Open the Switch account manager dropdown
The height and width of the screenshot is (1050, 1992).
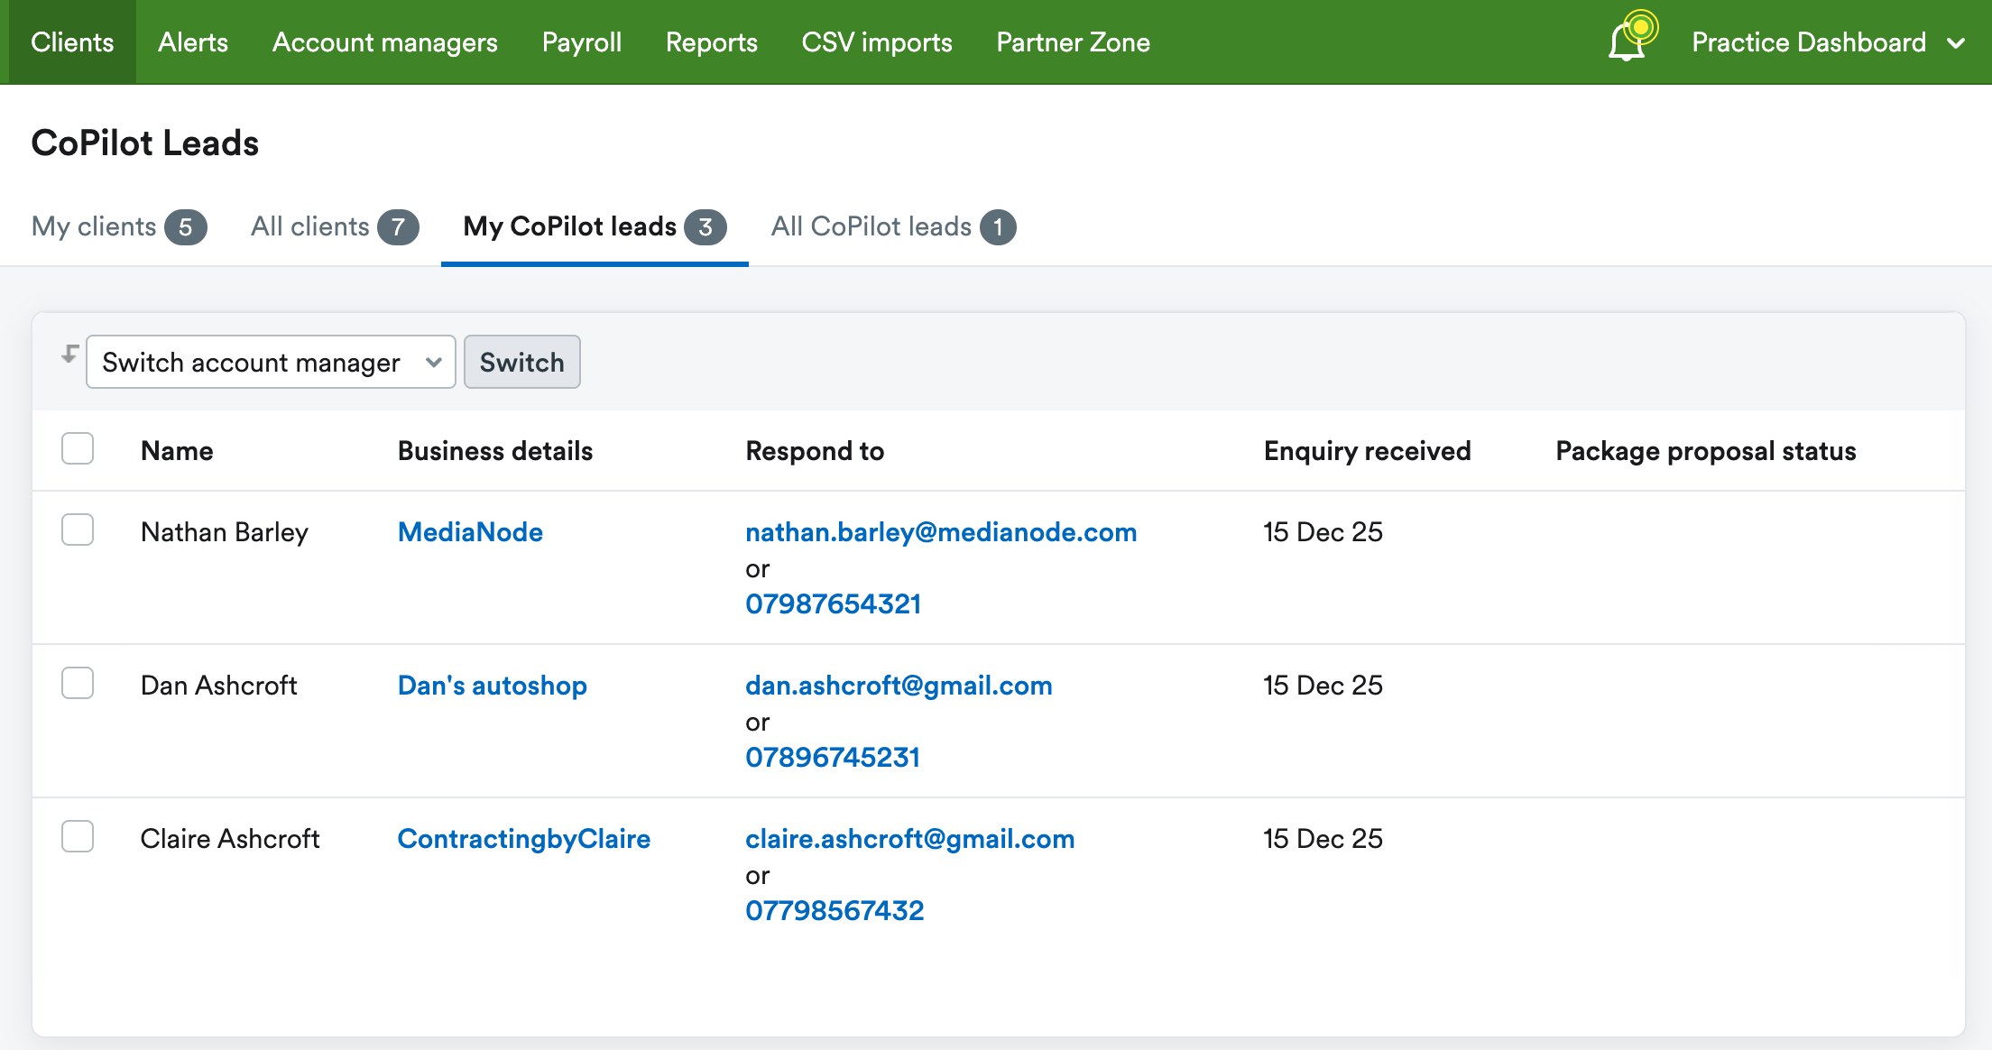[271, 362]
